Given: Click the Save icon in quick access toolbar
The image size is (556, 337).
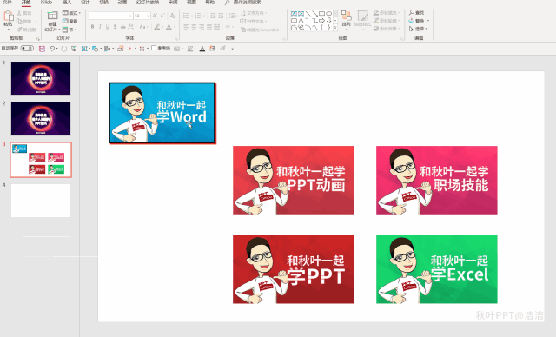Looking at the screenshot, I should point(42,49).
